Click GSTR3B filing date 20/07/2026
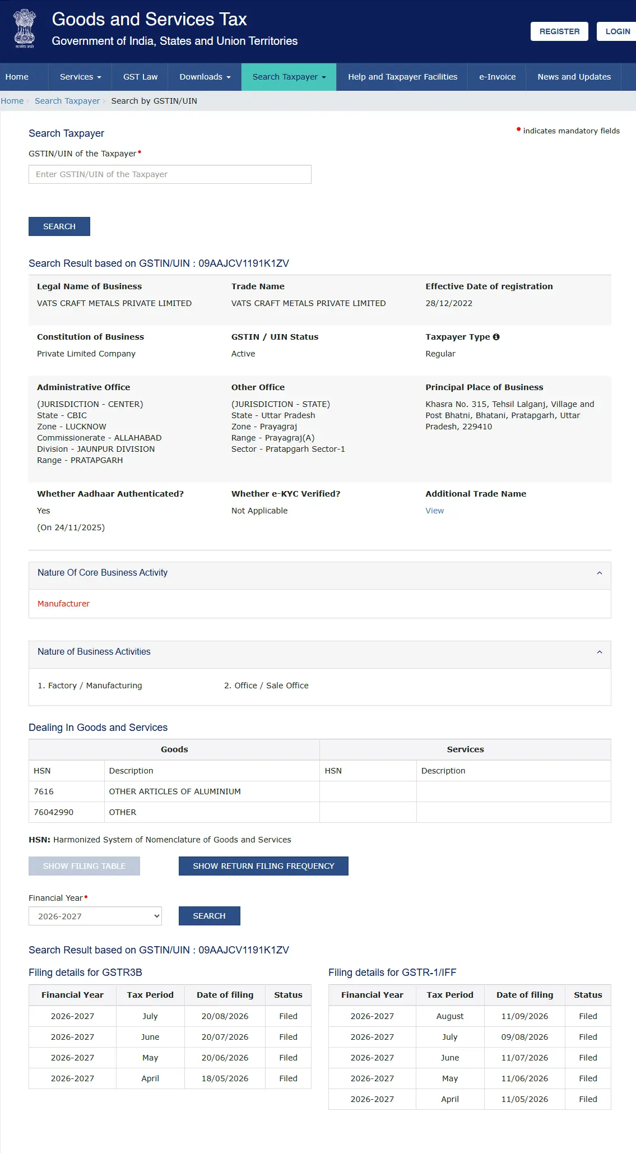The width and height of the screenshot is (636, 1153). (225, 1037)
